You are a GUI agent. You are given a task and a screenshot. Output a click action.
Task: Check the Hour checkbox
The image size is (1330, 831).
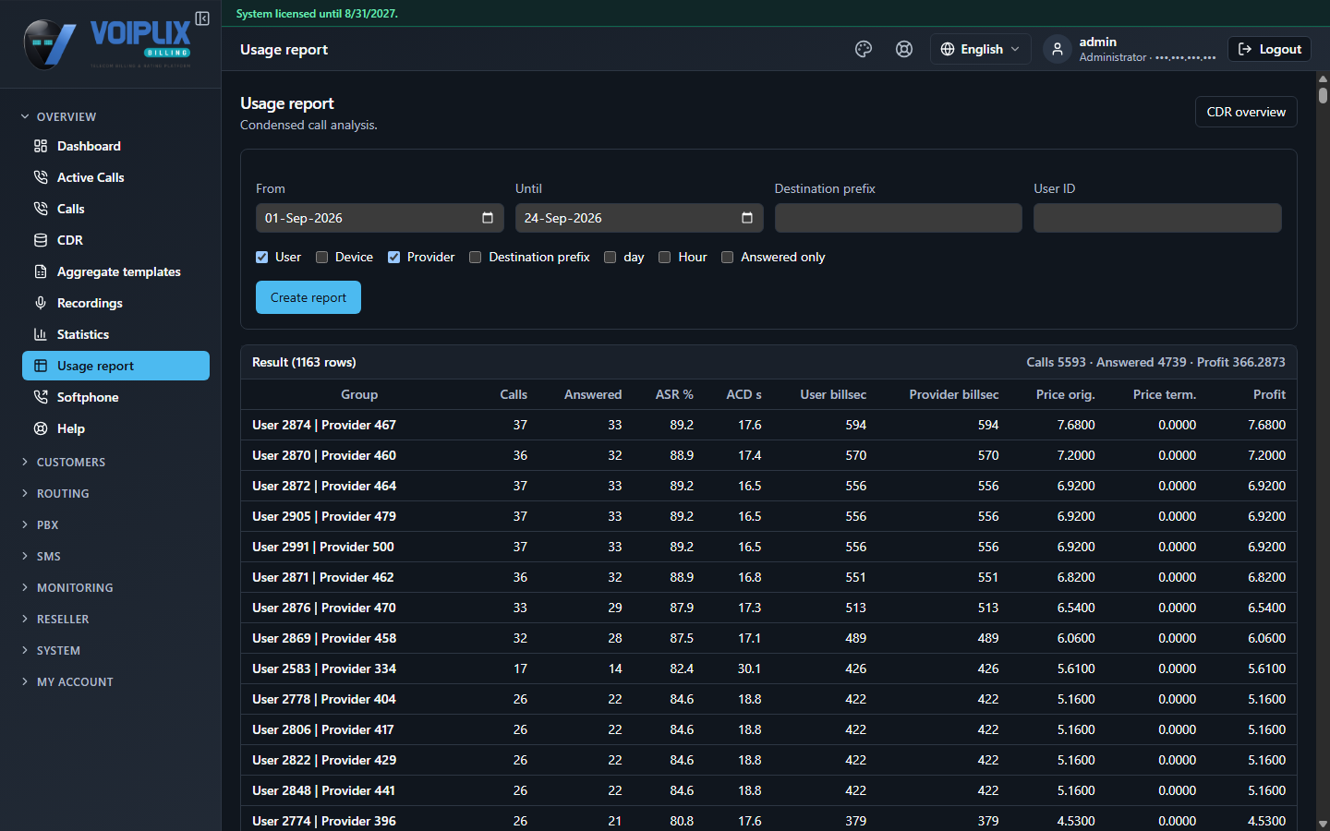coord(665,257)
